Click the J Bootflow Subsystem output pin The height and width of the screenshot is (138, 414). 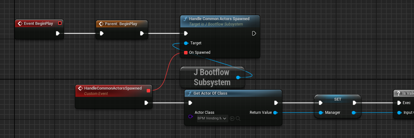pyautogui.click(x=238, y=77)
